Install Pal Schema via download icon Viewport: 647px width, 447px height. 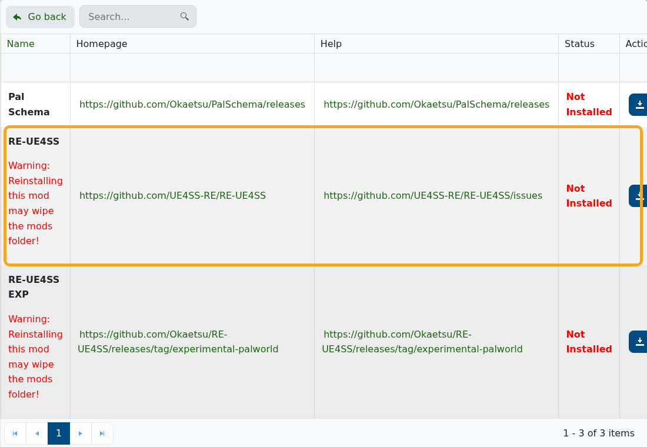(x=638, y=105)
